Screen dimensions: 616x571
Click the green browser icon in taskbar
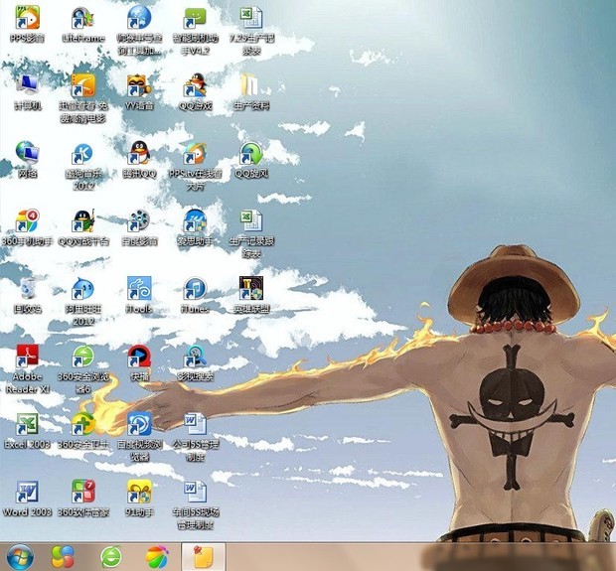(x=111, y=556)
